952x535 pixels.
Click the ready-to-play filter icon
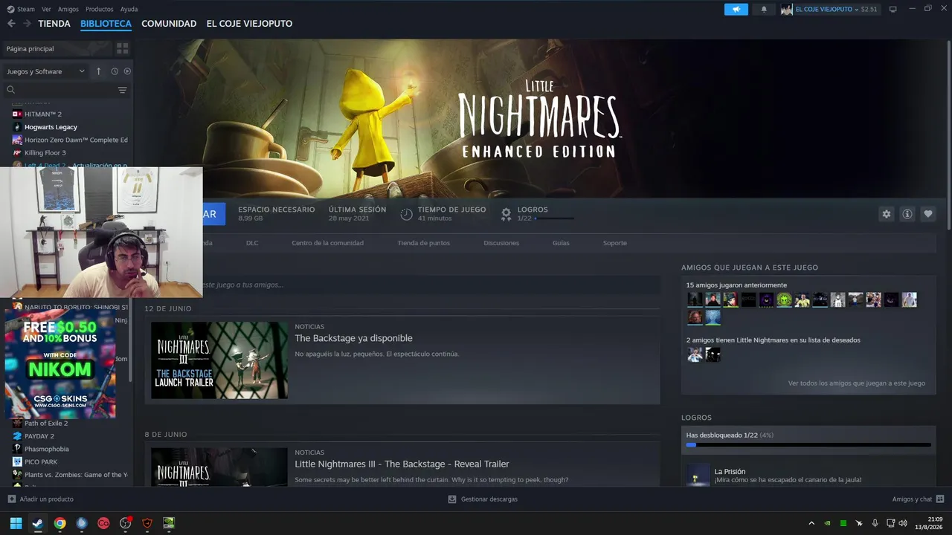(127, 71)
